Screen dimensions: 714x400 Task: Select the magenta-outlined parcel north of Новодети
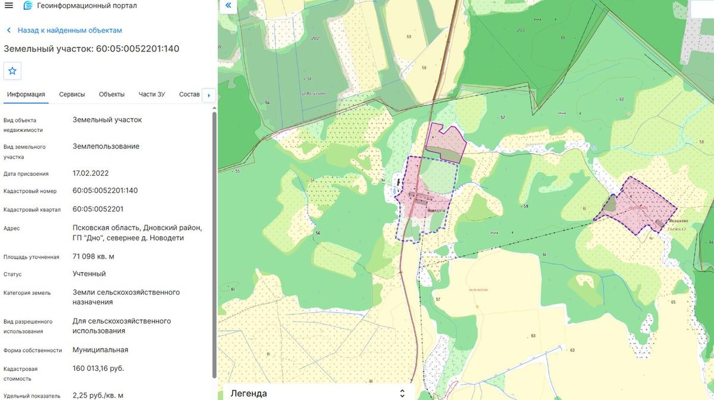coord(445,141)
